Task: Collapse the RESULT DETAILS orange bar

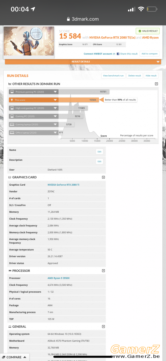Action: pyautogui.click(x=83, y=62)
